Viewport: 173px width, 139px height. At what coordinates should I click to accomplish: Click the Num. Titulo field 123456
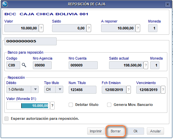83,90
